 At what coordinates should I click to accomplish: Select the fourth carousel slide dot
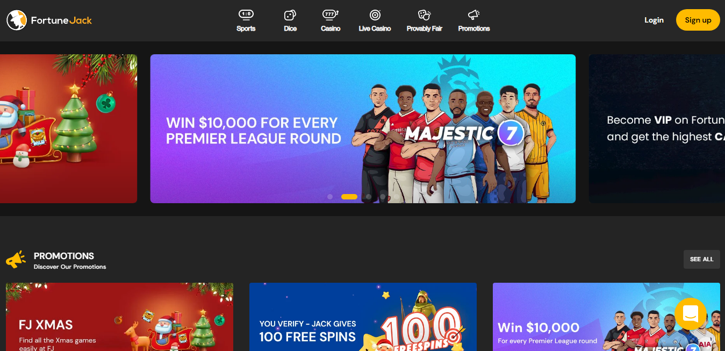click(x=383, y=197)
